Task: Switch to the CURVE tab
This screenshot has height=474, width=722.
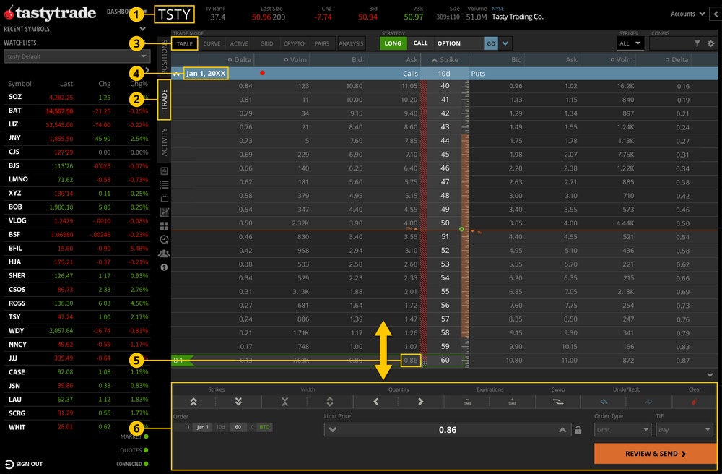Action: [212, 43]
